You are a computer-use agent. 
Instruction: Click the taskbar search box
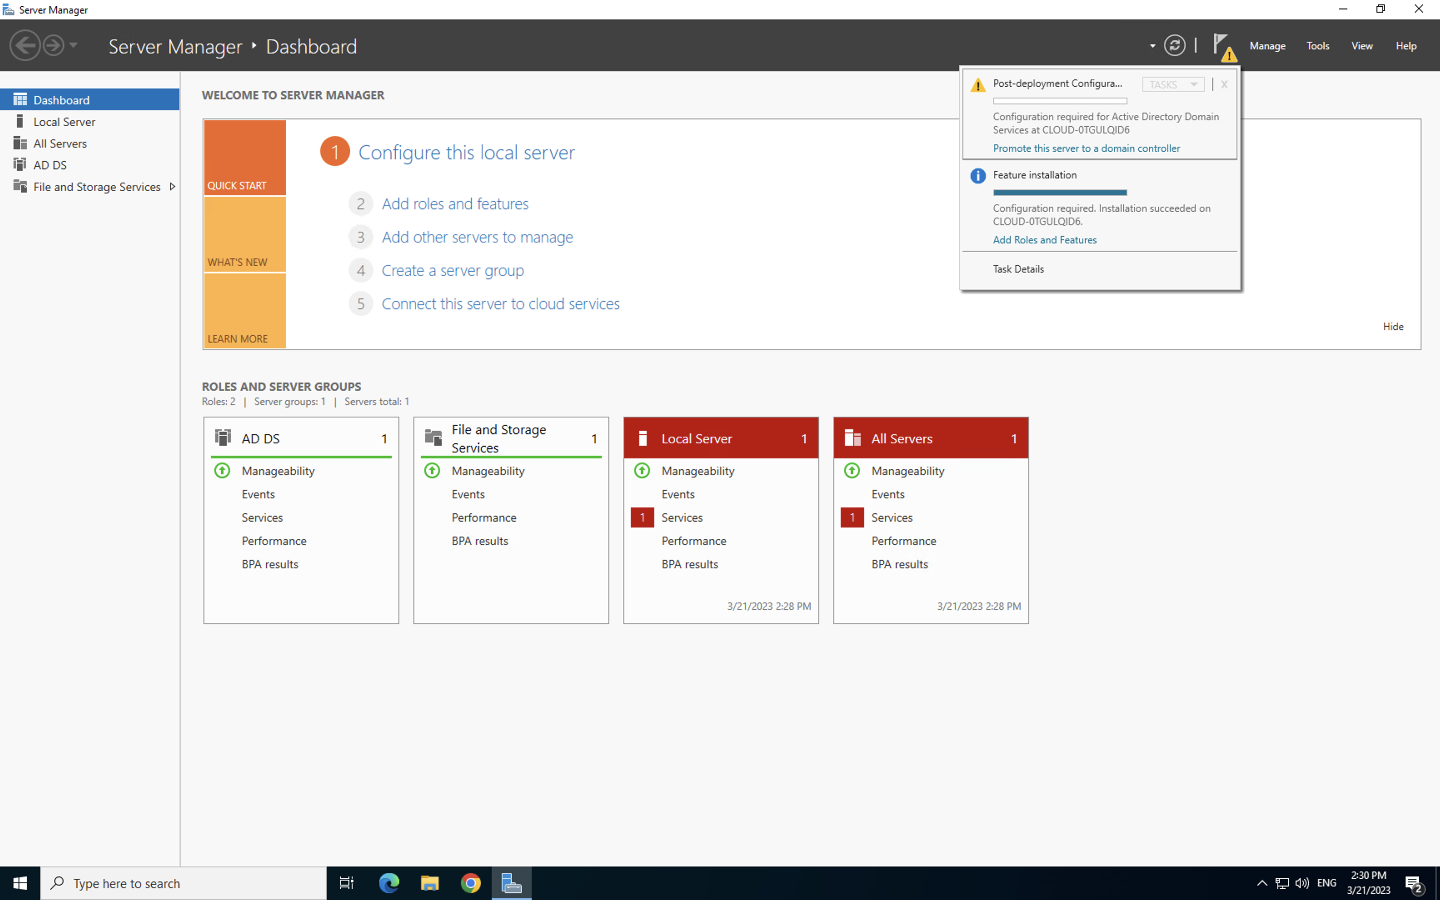tap(183, 883)
